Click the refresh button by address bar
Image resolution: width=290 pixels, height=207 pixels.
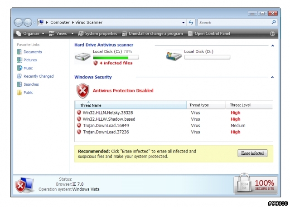click(191, 23)
